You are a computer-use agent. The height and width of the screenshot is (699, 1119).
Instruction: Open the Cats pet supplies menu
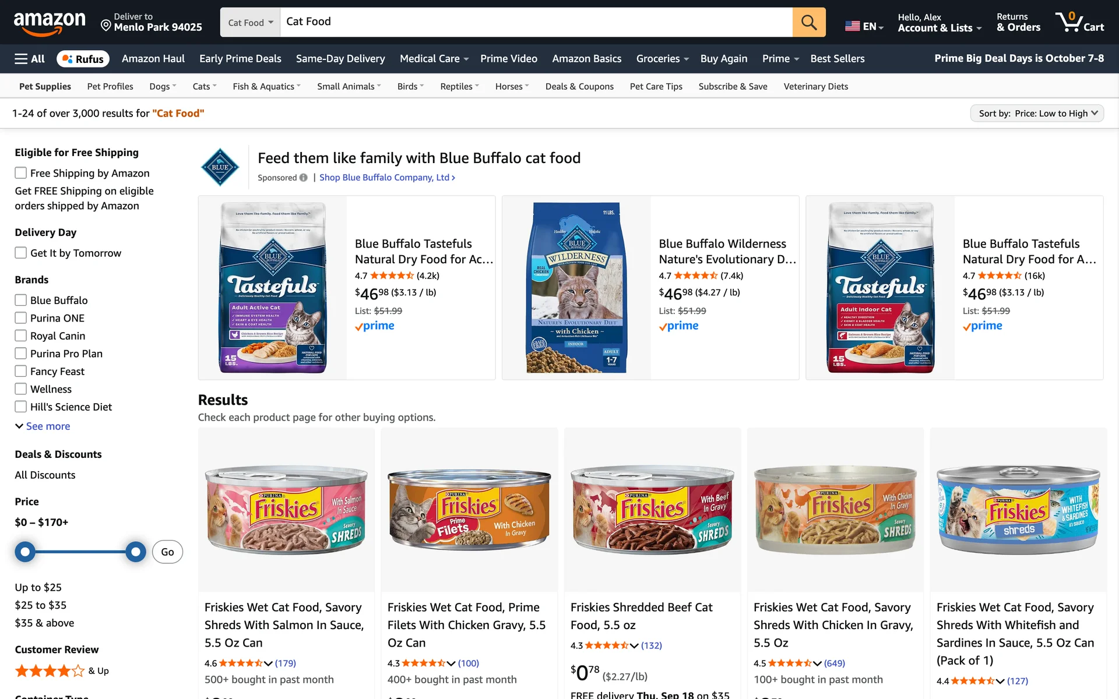[x=205, y=87]
